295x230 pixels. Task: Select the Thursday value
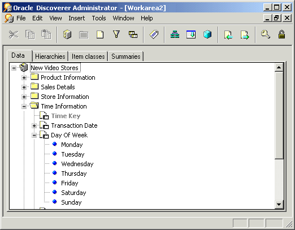coord(74,173)
